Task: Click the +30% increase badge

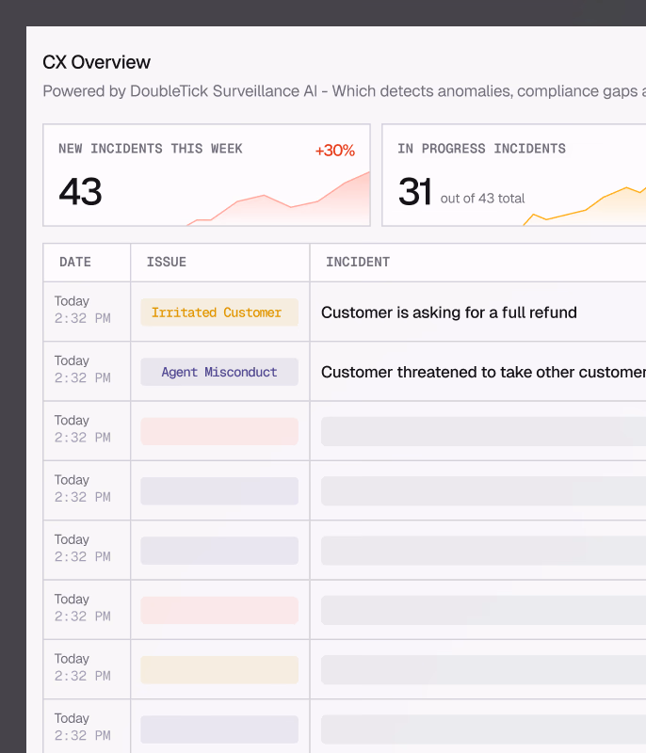Action: tap(334, 151)
